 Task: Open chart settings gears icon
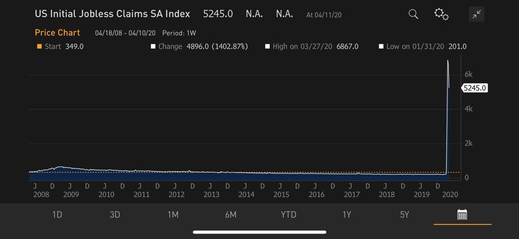pos(441,14)
